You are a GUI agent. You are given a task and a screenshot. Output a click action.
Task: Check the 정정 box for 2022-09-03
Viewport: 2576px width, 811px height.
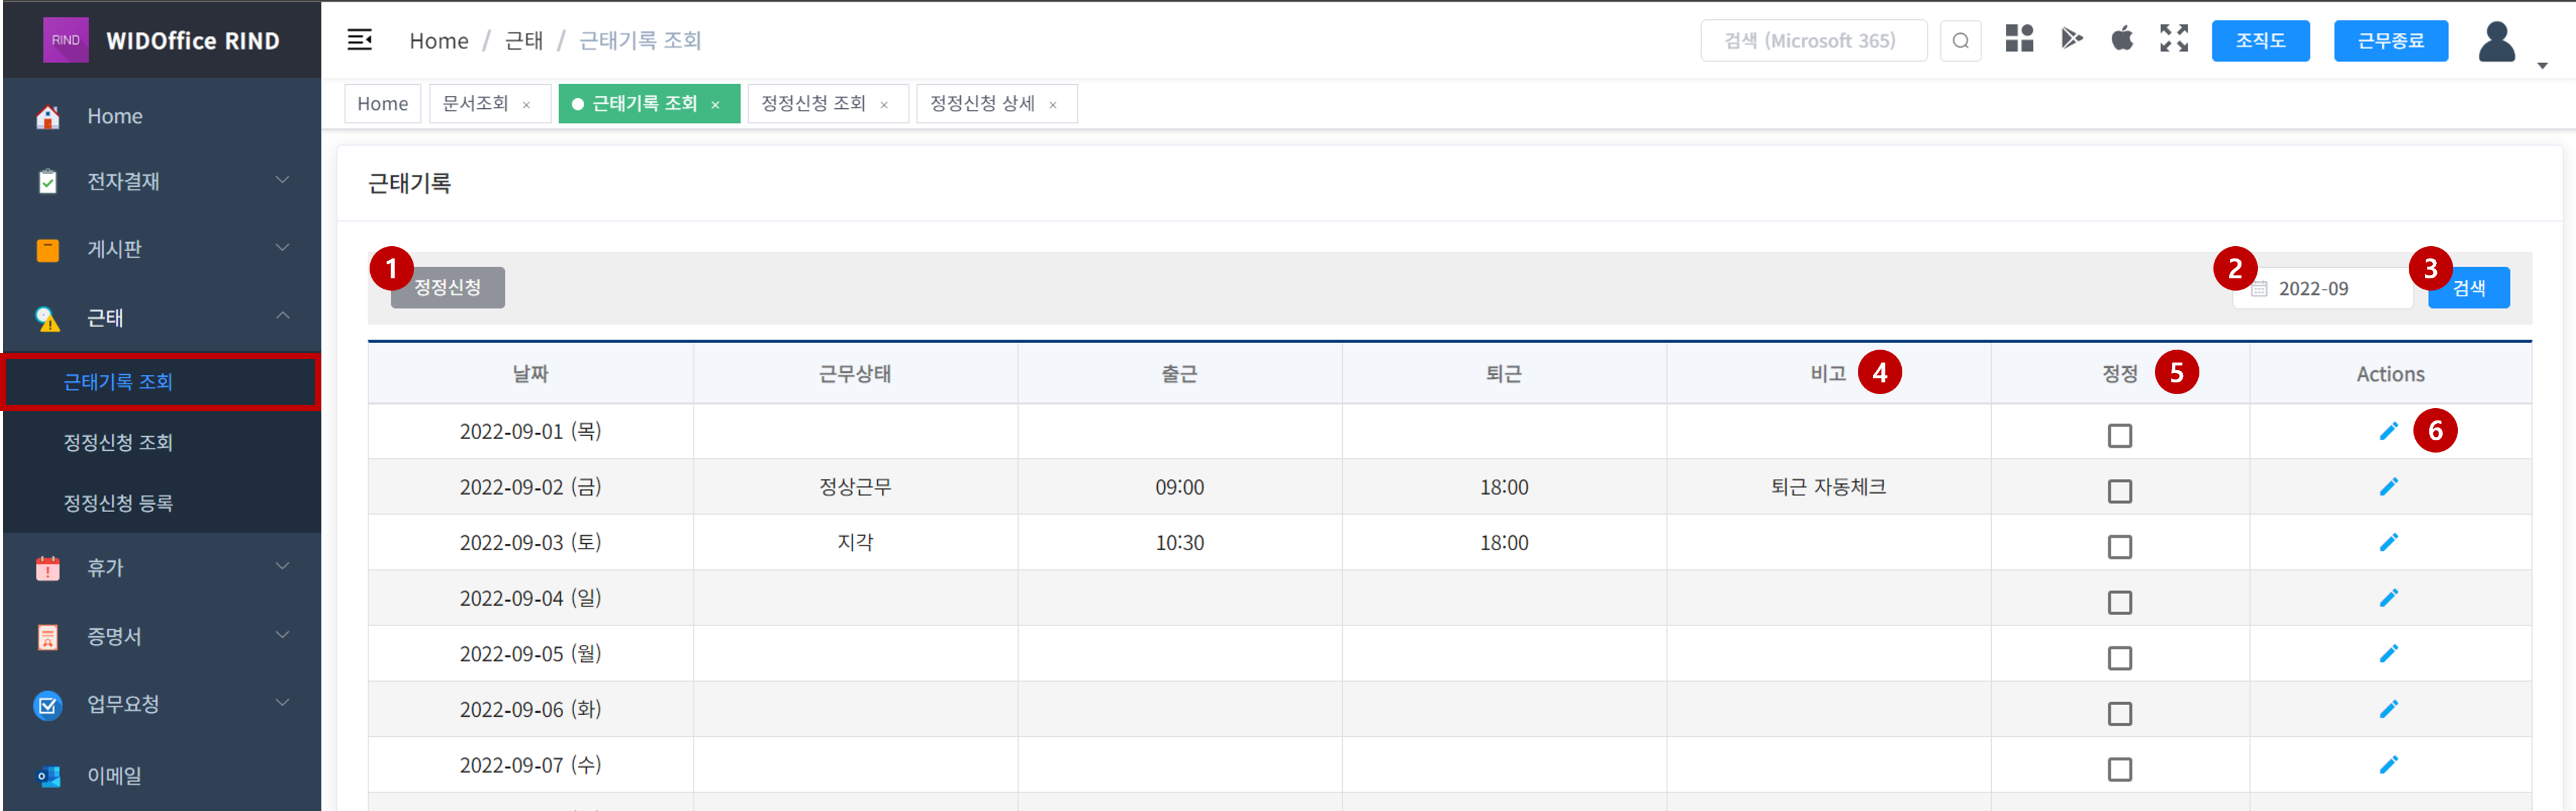[2119, 547]
